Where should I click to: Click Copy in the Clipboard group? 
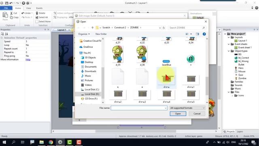click(x=14, y=17)
